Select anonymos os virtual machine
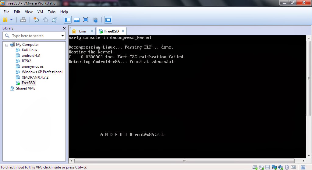312x170 pixels. (x=33, y=66)
